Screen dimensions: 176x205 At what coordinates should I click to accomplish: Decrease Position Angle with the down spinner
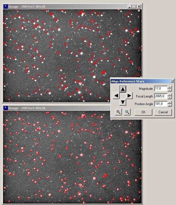[x=170, y=105]
